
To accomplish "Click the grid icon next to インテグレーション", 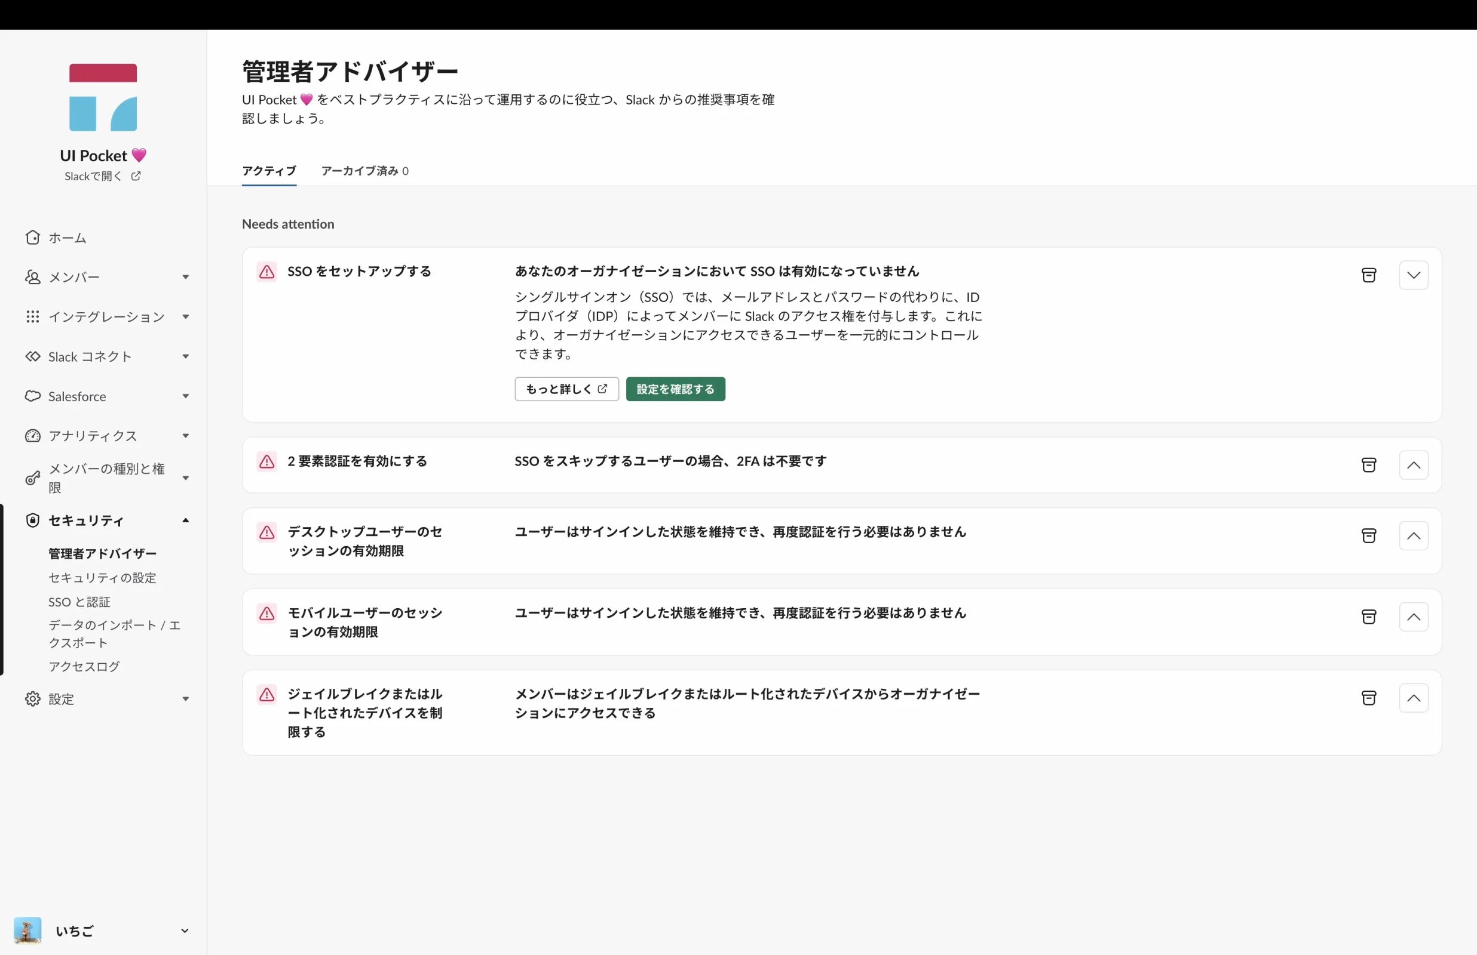I will click(x=33, y=317).
